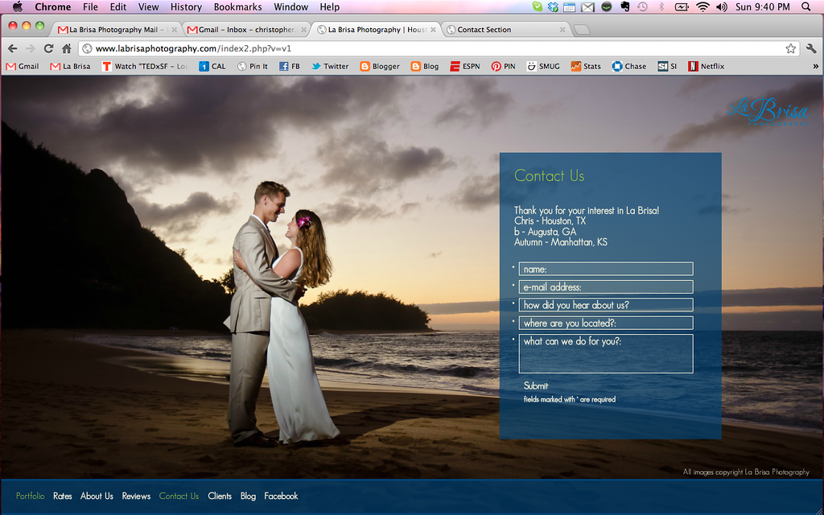Open the Blog footer link
Image resolution: width=824 pixels, height=515 pixels.
coord(248,496)
